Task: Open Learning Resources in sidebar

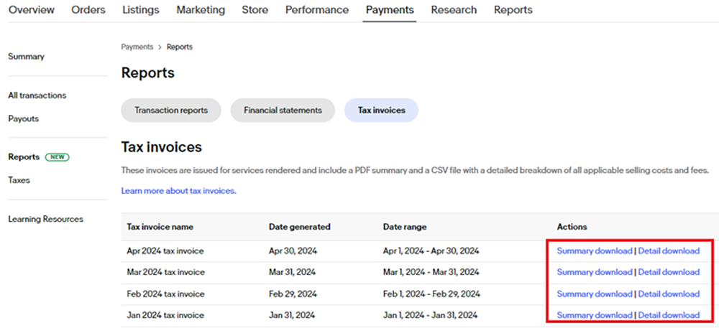Action: 46,219
